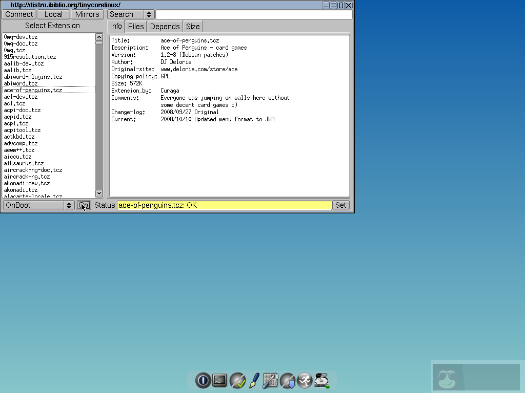Open the Depends tab
525x393 pixels.
tap(165, 26)
